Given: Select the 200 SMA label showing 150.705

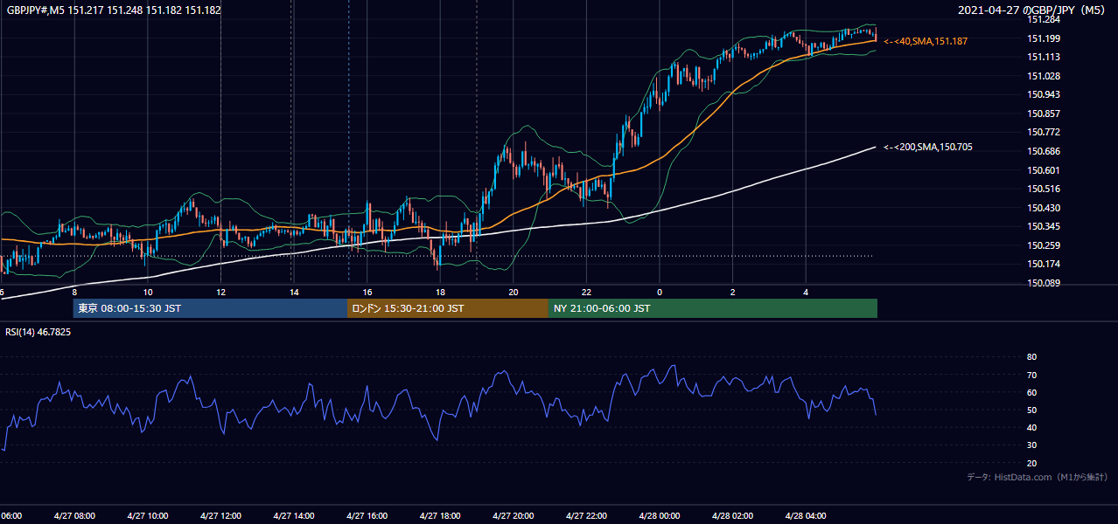Looking at the screenshot, I should [x=927, y=147].
